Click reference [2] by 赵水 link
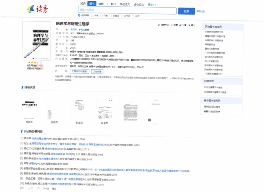The image size is (264, 192). (66, 144)
